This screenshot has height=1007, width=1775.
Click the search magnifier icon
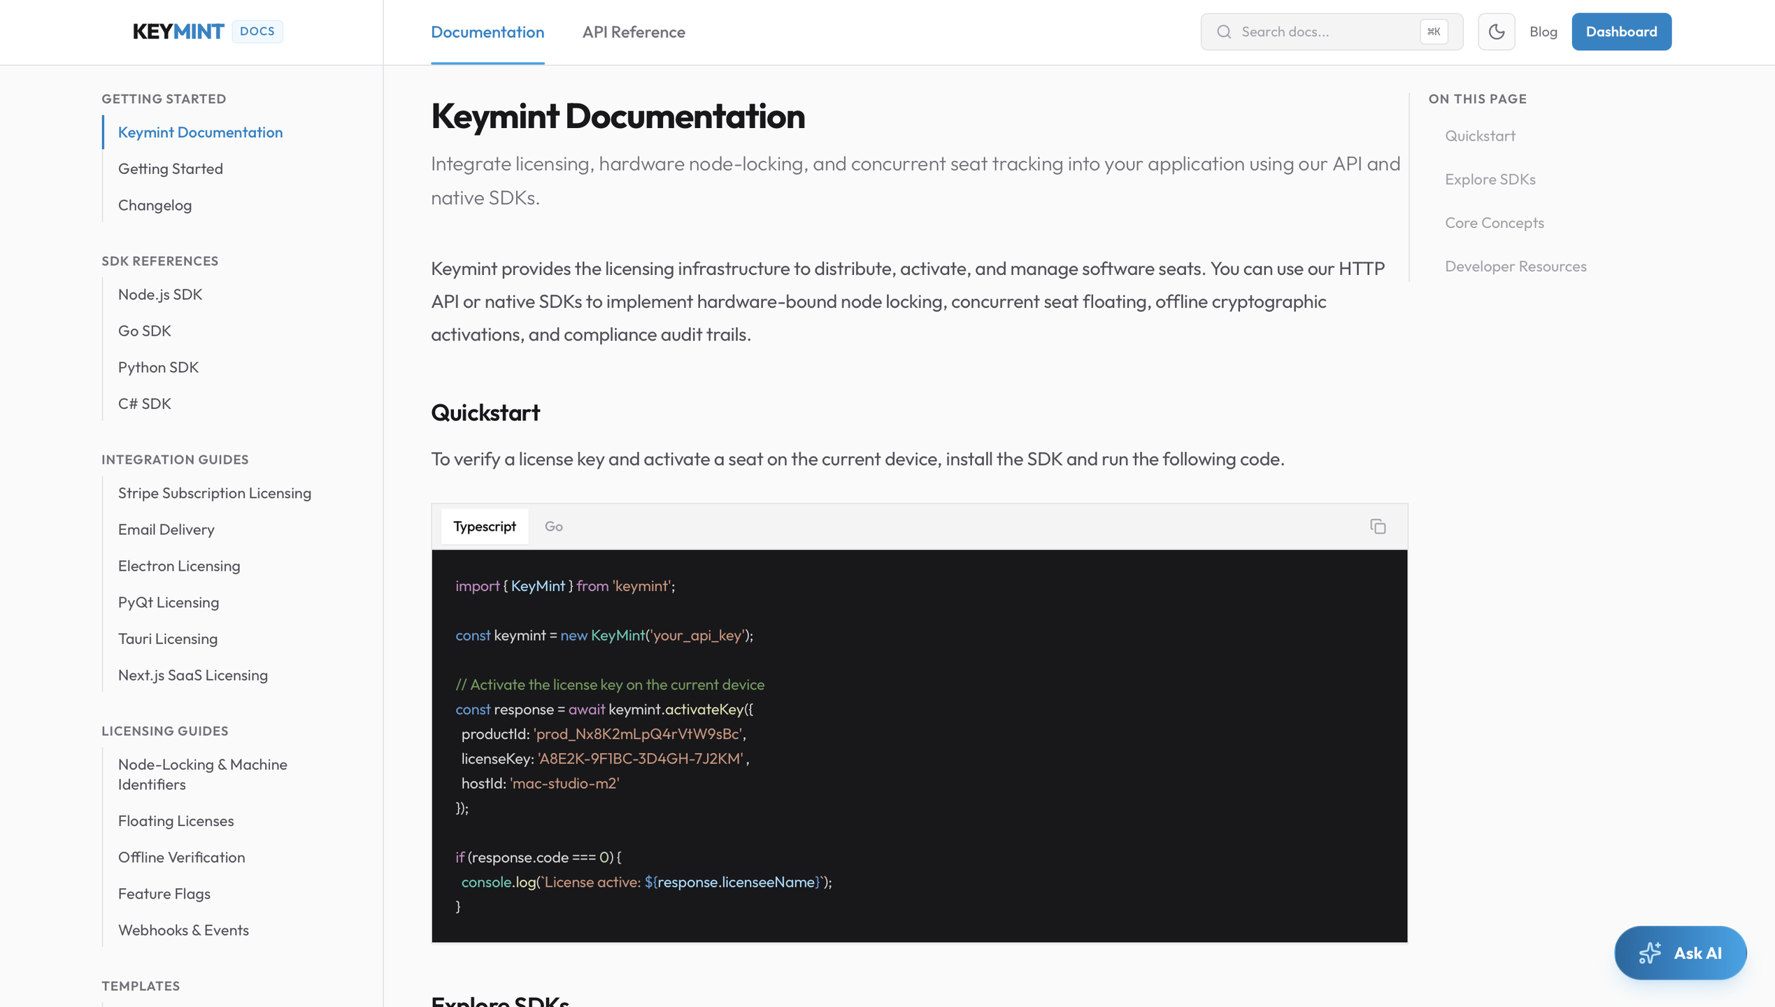click(1224, 31)
